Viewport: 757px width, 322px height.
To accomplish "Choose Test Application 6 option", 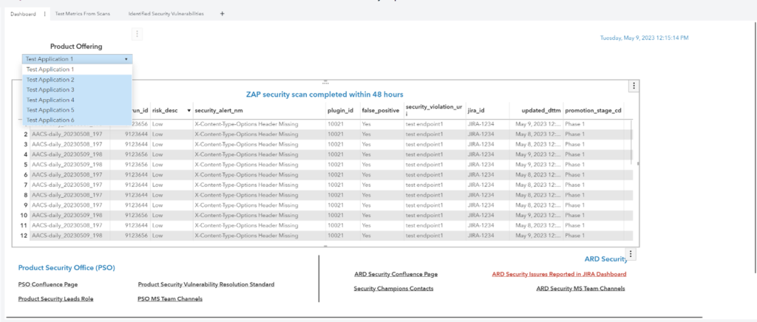I will [x=50, y=120].
